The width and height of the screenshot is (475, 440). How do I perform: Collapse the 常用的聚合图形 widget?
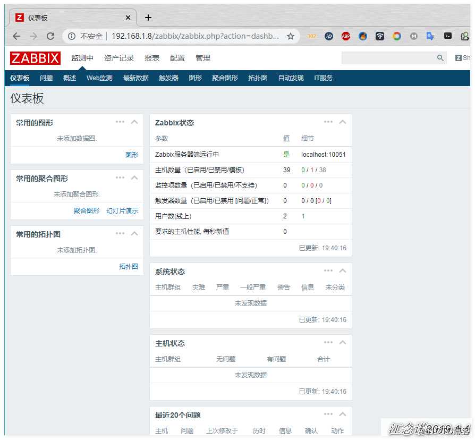(134, 177)
